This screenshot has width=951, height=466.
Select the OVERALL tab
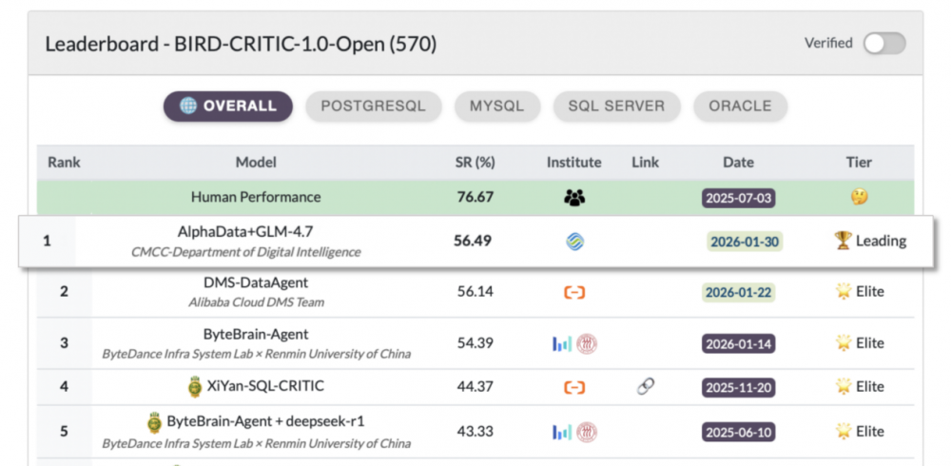tap(228, 106)
